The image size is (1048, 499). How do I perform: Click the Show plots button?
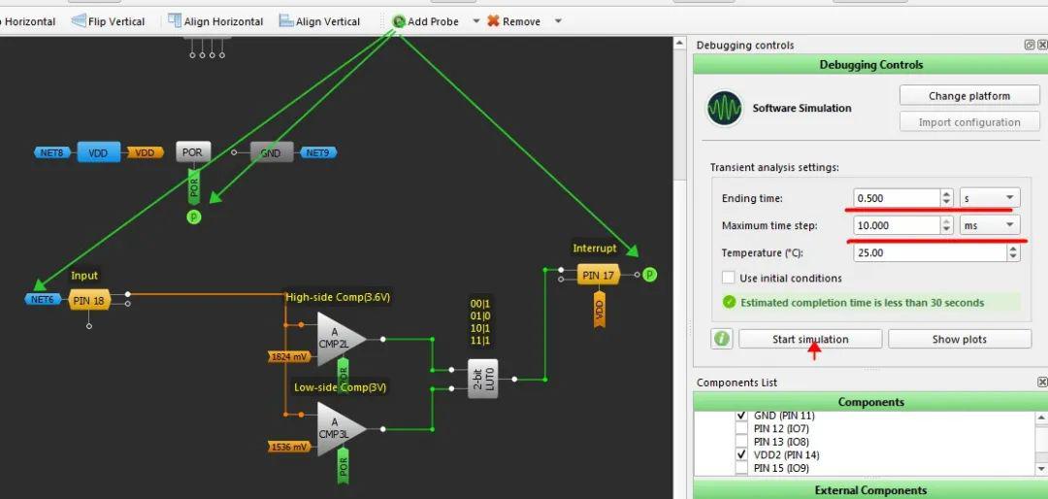[x=960, y=339]
